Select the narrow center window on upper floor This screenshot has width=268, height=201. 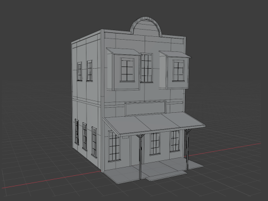(x=147, y=68)
